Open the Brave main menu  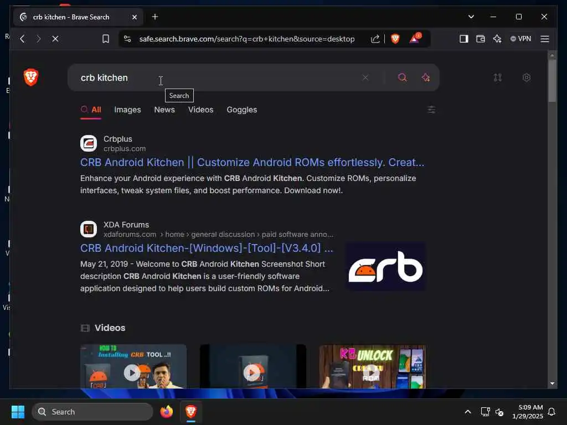tap(545, 39)
